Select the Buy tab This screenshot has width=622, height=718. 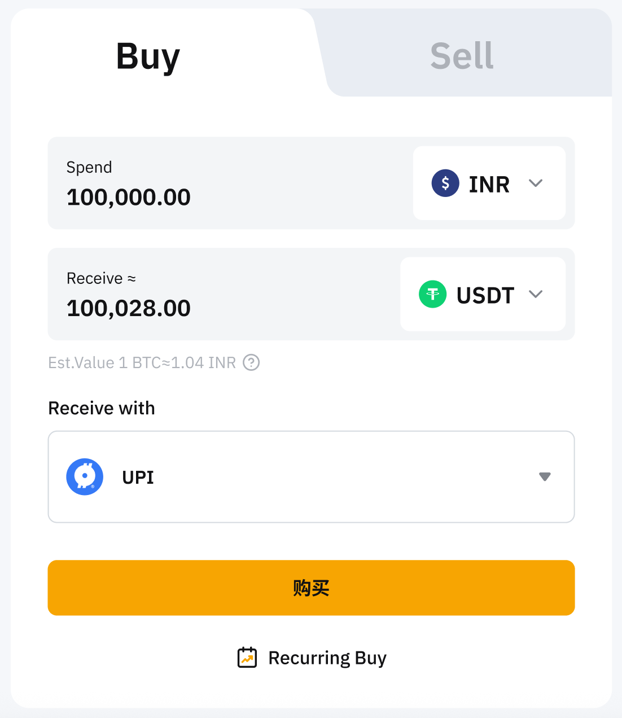point(148,56)
